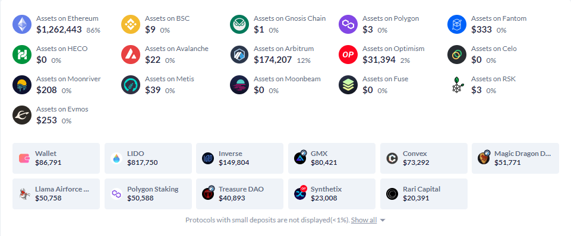571x236 pixels.
Task: Open the Llama Airforce $50,758 card
Action: click(56, 194)
